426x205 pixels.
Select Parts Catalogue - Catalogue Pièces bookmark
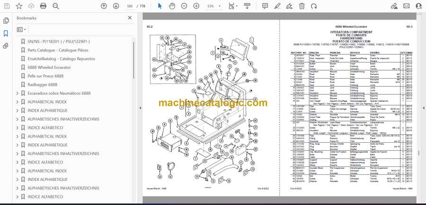pyautogui.click(x=58, y=50)
